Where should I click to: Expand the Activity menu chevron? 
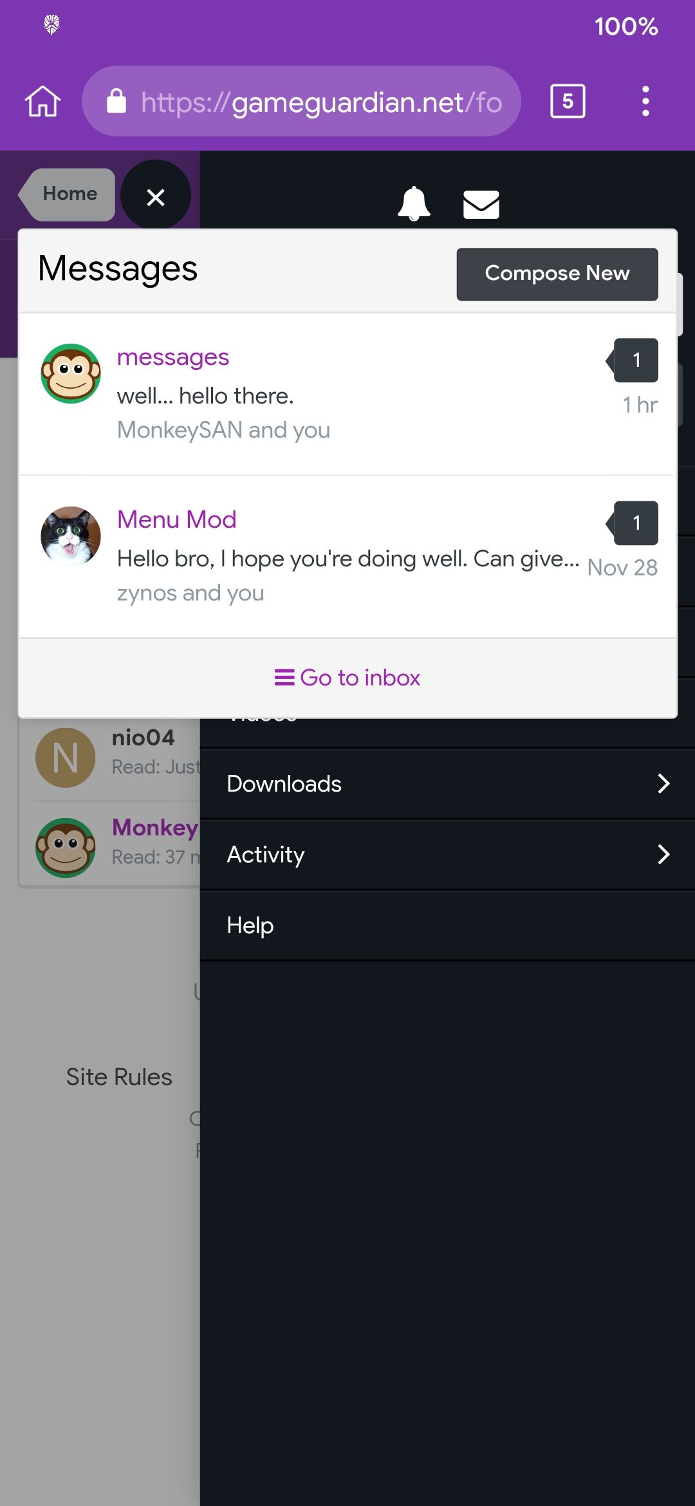663,854
